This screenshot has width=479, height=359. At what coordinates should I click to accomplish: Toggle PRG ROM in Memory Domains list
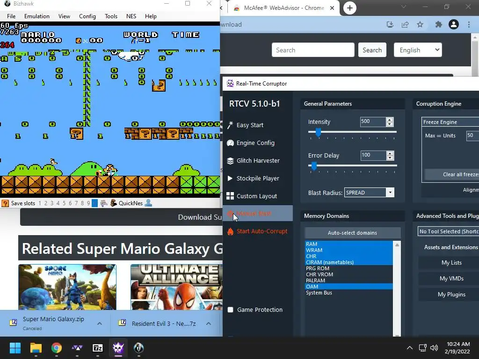coord(349,268)
